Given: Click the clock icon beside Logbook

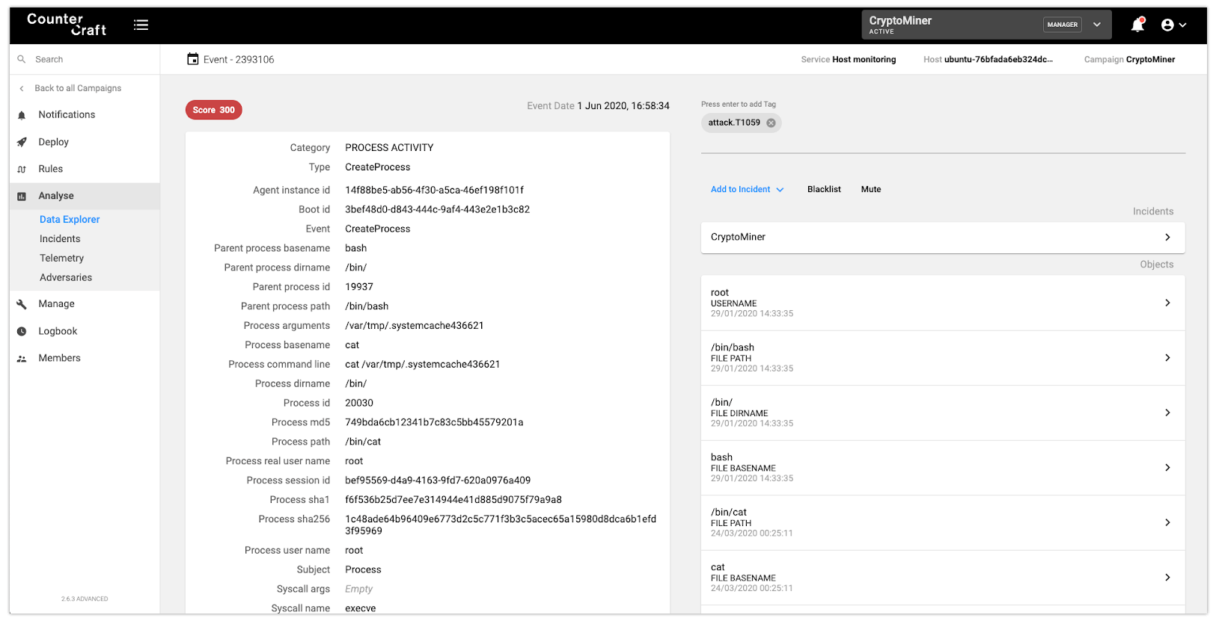Looking at the screenshot, I should pos(22,331).
